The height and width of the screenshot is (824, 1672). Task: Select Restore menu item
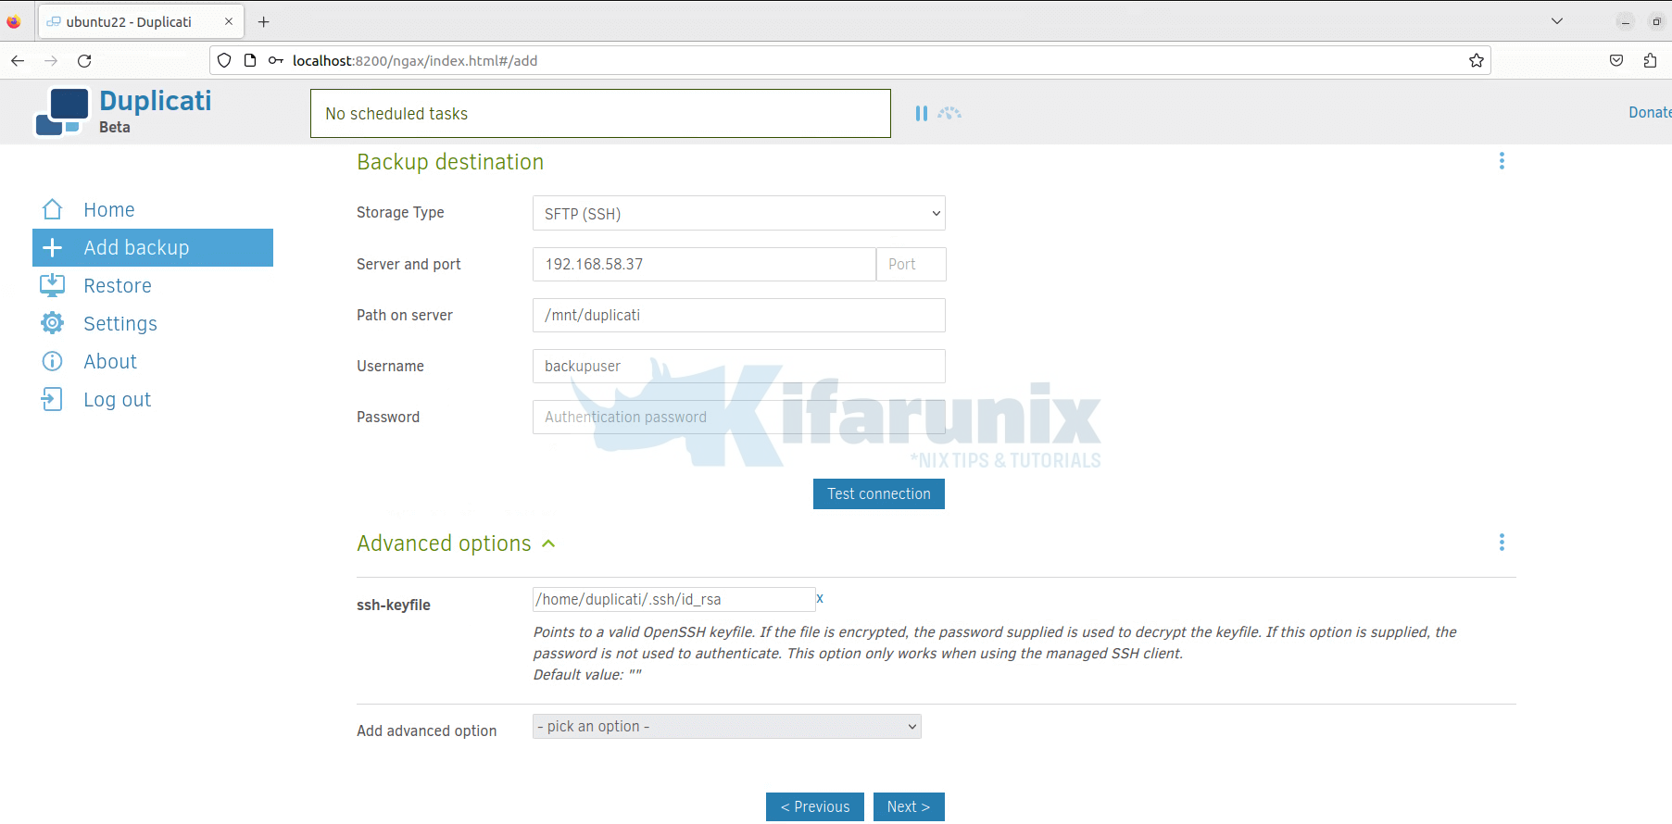pyautogui.click(x=118, y=285)
